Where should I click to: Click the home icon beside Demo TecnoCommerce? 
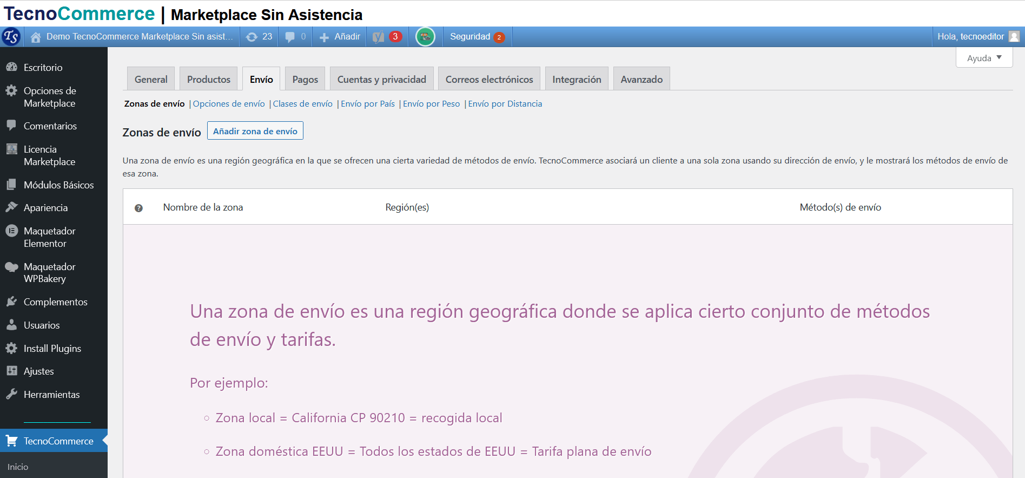(x=36, y=37)
